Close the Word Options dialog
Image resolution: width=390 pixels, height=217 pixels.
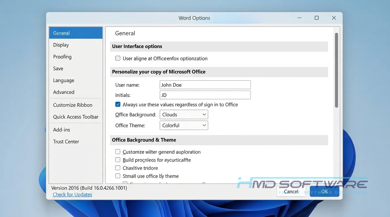[334, 18]
